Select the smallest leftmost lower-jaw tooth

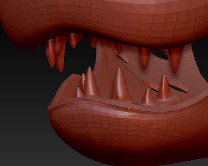(x=79, y=92)
